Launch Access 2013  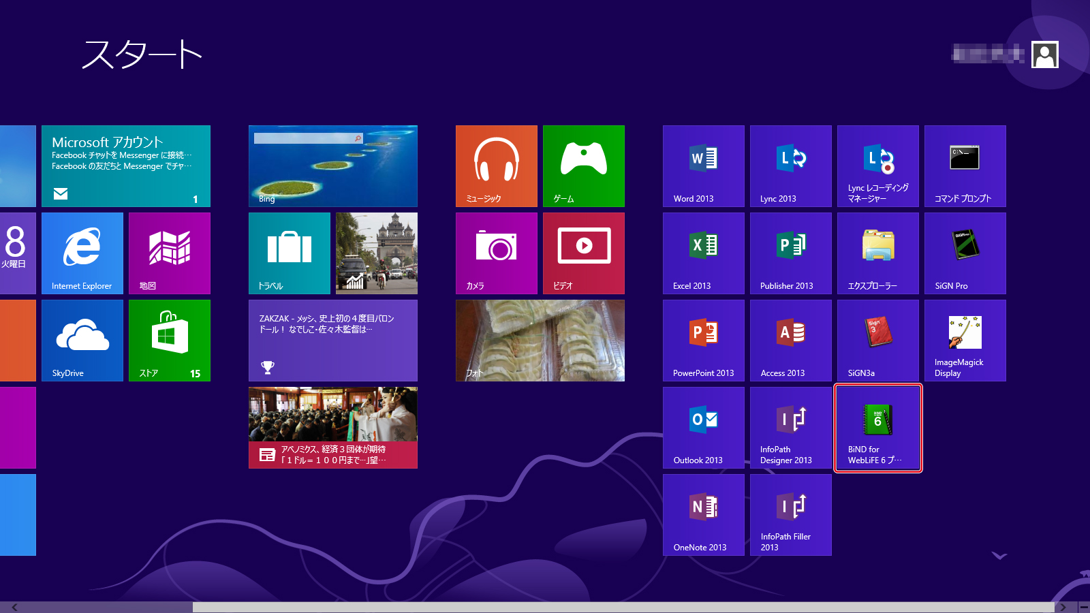[x=791, y=341]
